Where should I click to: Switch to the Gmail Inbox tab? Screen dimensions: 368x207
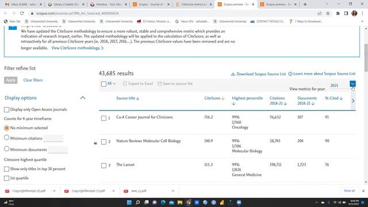[24, 4]
